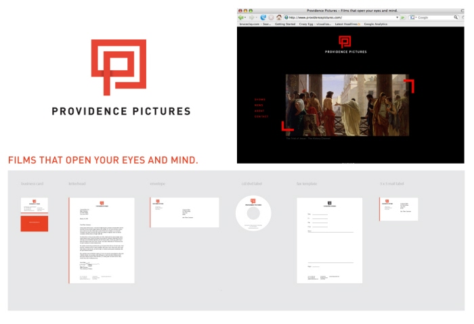Click the Trial of Jesus painting image
Viewport: 474px width, 324px height.
point(347,105)
